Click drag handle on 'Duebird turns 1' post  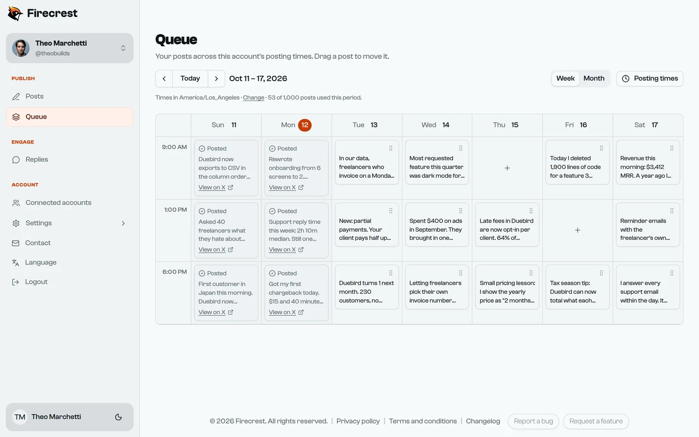click(x=391, y=273)
